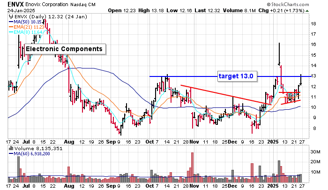Click the Enovix Corporation company name
328x190 pixels.
(47, 4)
